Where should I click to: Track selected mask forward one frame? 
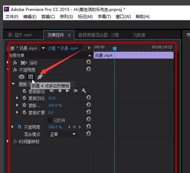(x=76, y=91)
